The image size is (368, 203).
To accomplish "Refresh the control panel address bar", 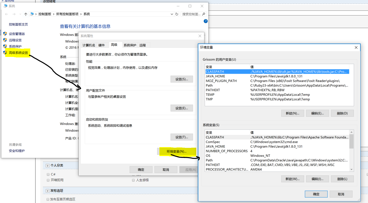I will tap(177, 14).
